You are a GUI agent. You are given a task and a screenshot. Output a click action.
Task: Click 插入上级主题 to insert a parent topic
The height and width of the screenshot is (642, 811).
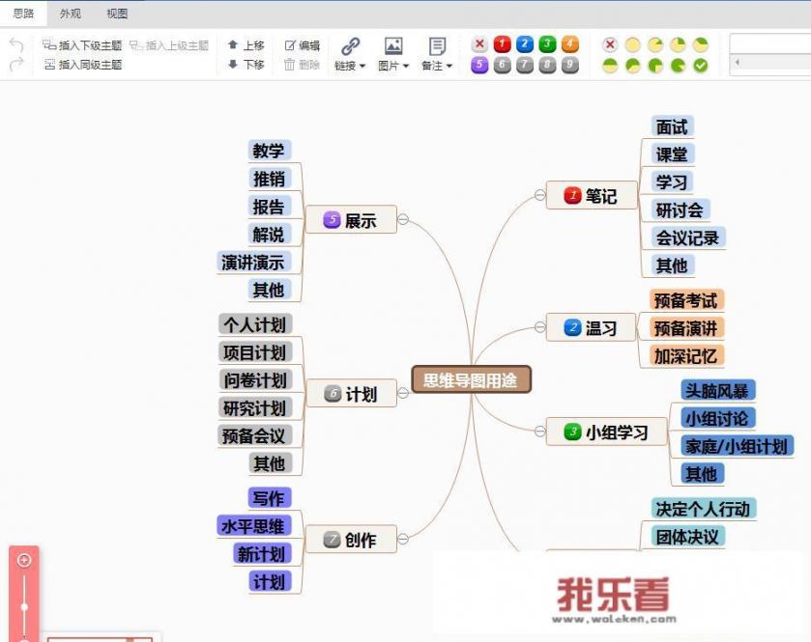[169, 46]
